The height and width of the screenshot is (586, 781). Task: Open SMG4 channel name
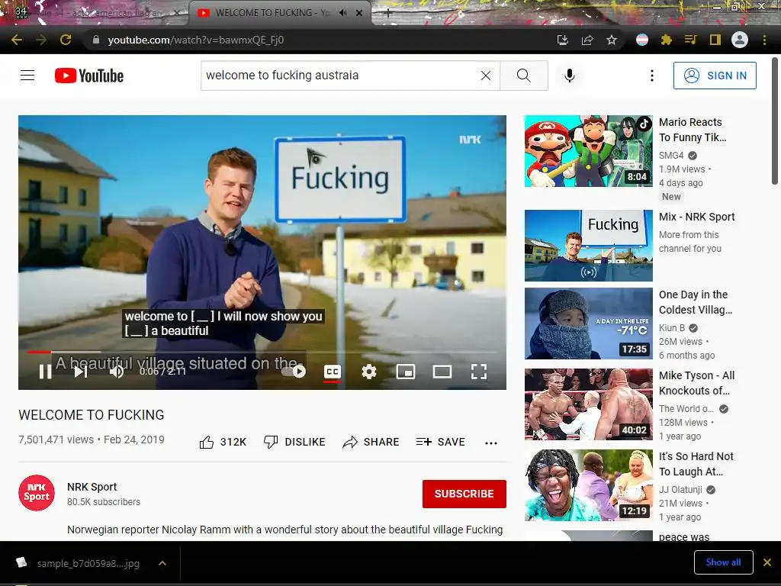pos(671,156)
